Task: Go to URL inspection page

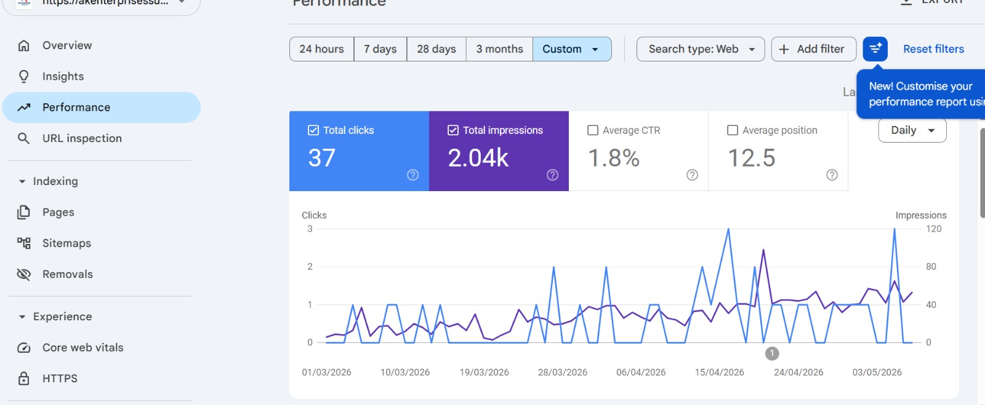Action: [102, 138]
